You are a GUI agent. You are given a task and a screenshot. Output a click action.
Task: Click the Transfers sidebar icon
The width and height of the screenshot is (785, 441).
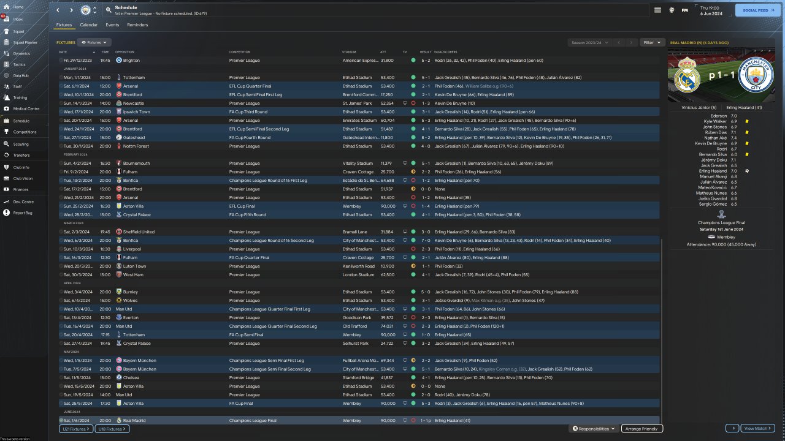pos(6,156)
